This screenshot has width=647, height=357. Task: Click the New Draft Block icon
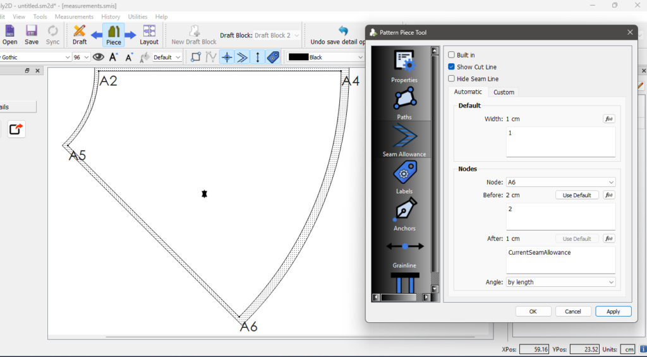click(x=194, y=35)
